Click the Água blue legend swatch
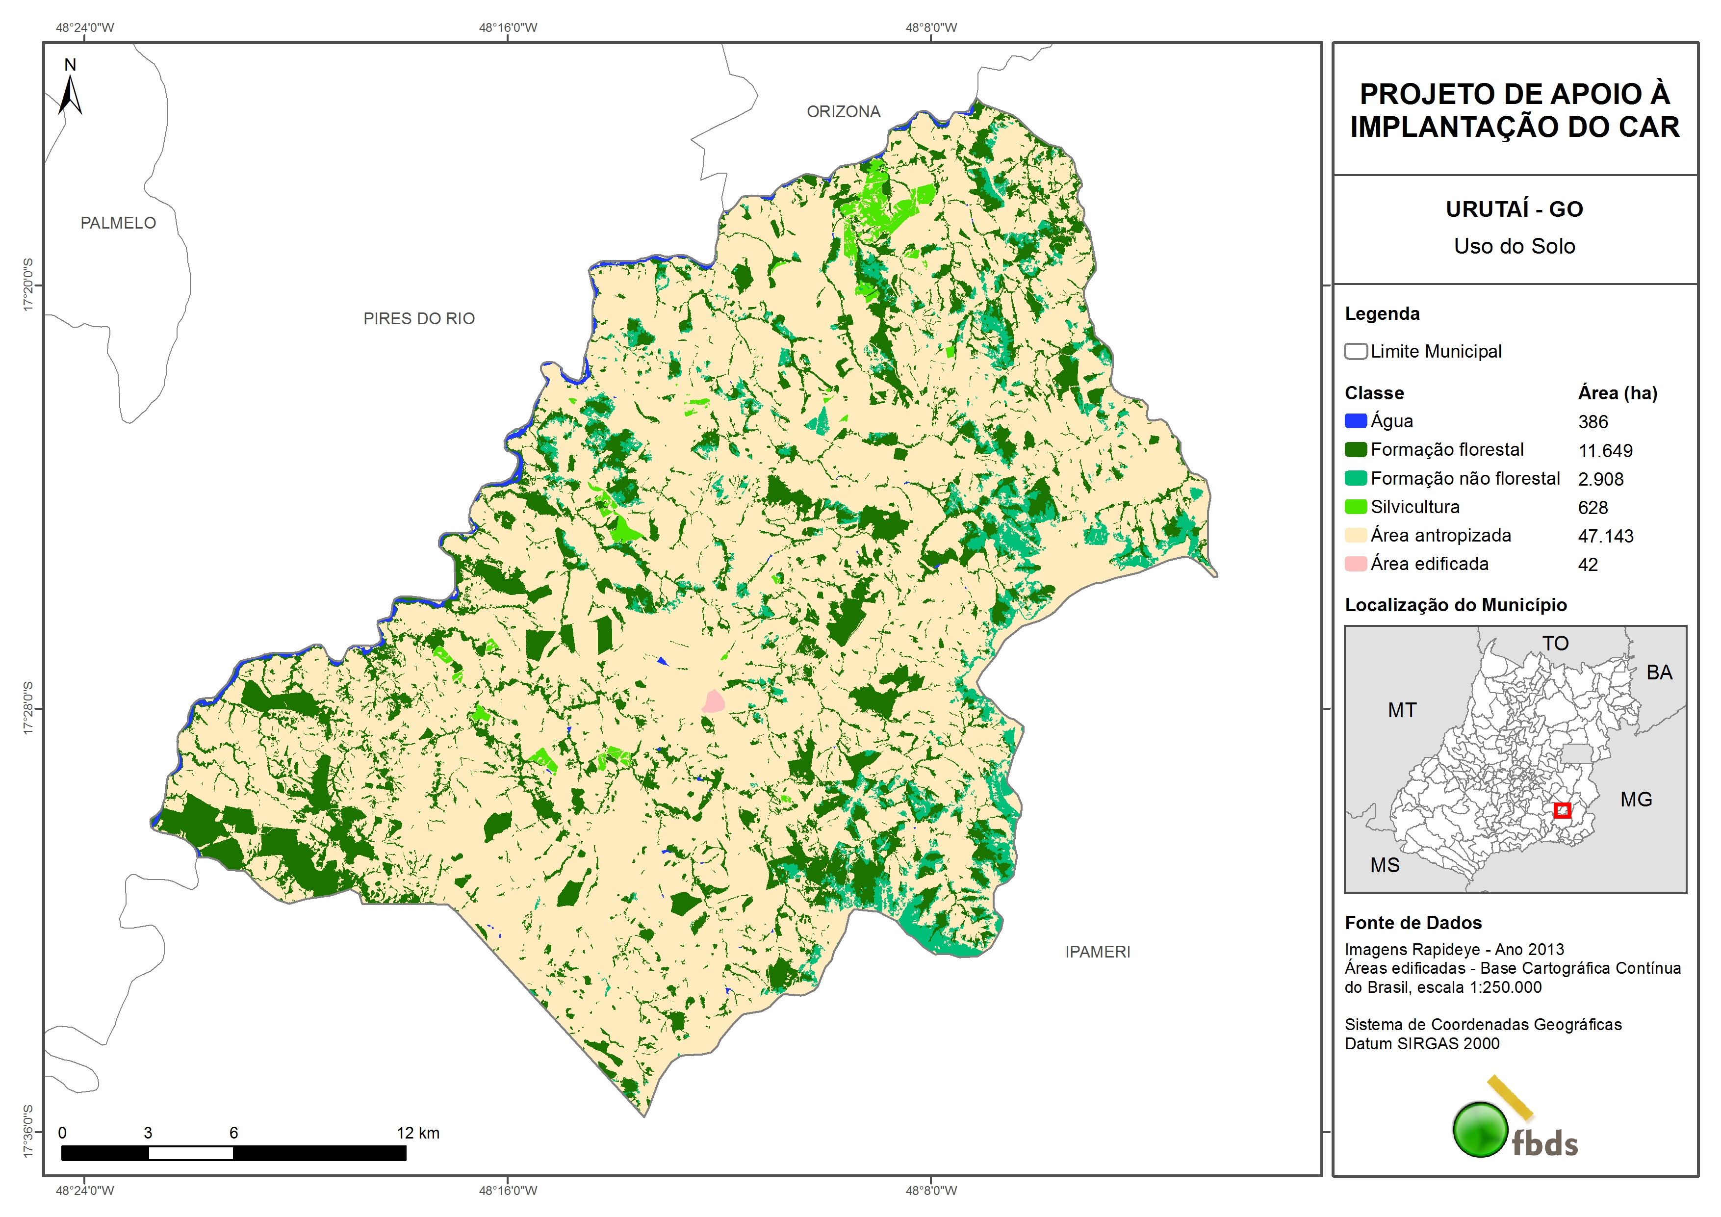 pos(1355,421)
